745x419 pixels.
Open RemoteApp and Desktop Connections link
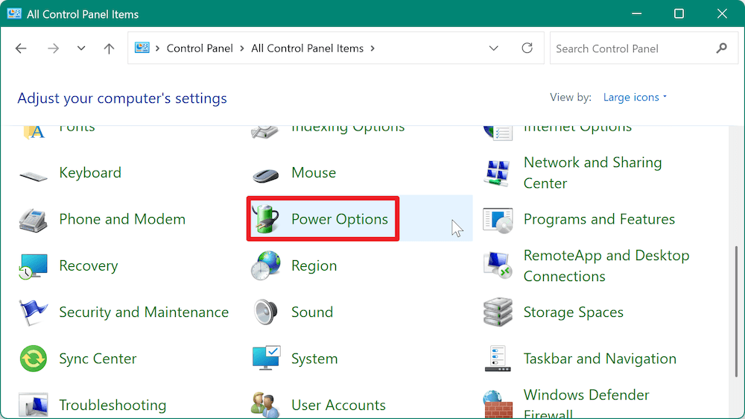coord(606,266)
